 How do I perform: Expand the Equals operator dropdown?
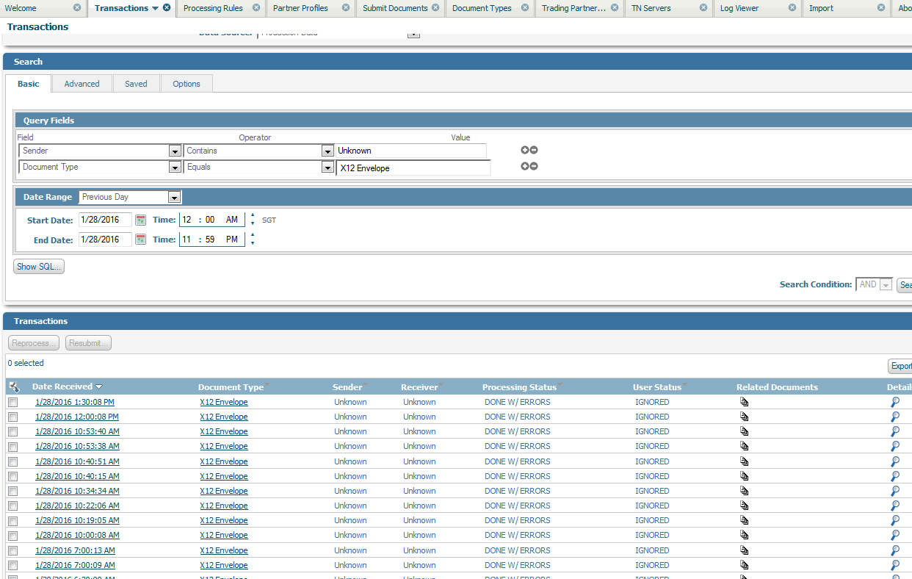[327, 167]
